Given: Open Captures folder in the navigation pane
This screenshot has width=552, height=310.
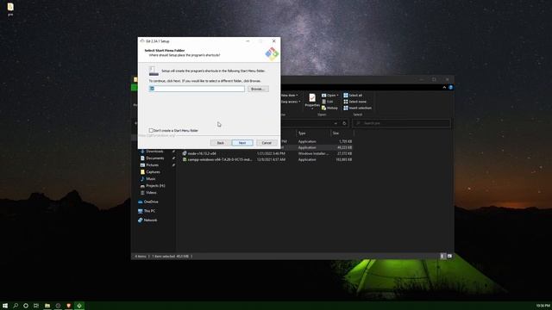Looking at the screenshot, I should pyautogui.click(x=153, y=172).
